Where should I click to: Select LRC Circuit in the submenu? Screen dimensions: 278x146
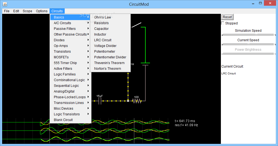110,40
